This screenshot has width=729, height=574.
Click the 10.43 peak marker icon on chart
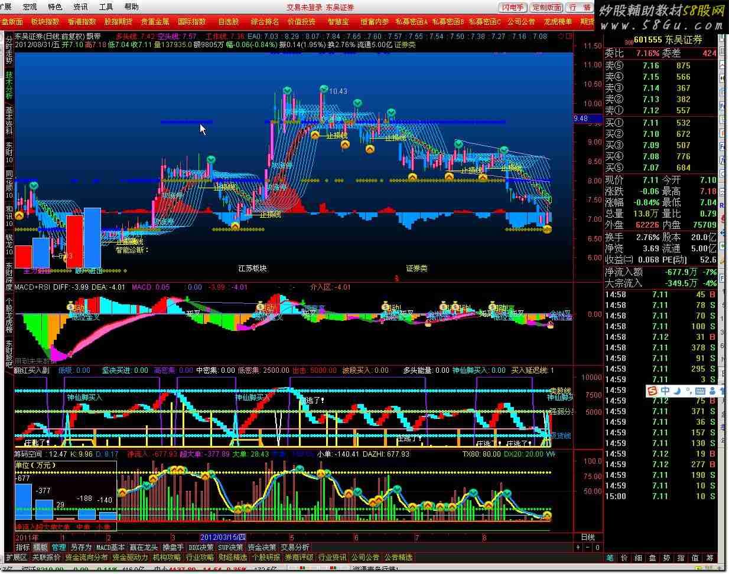tap(323, 89)
